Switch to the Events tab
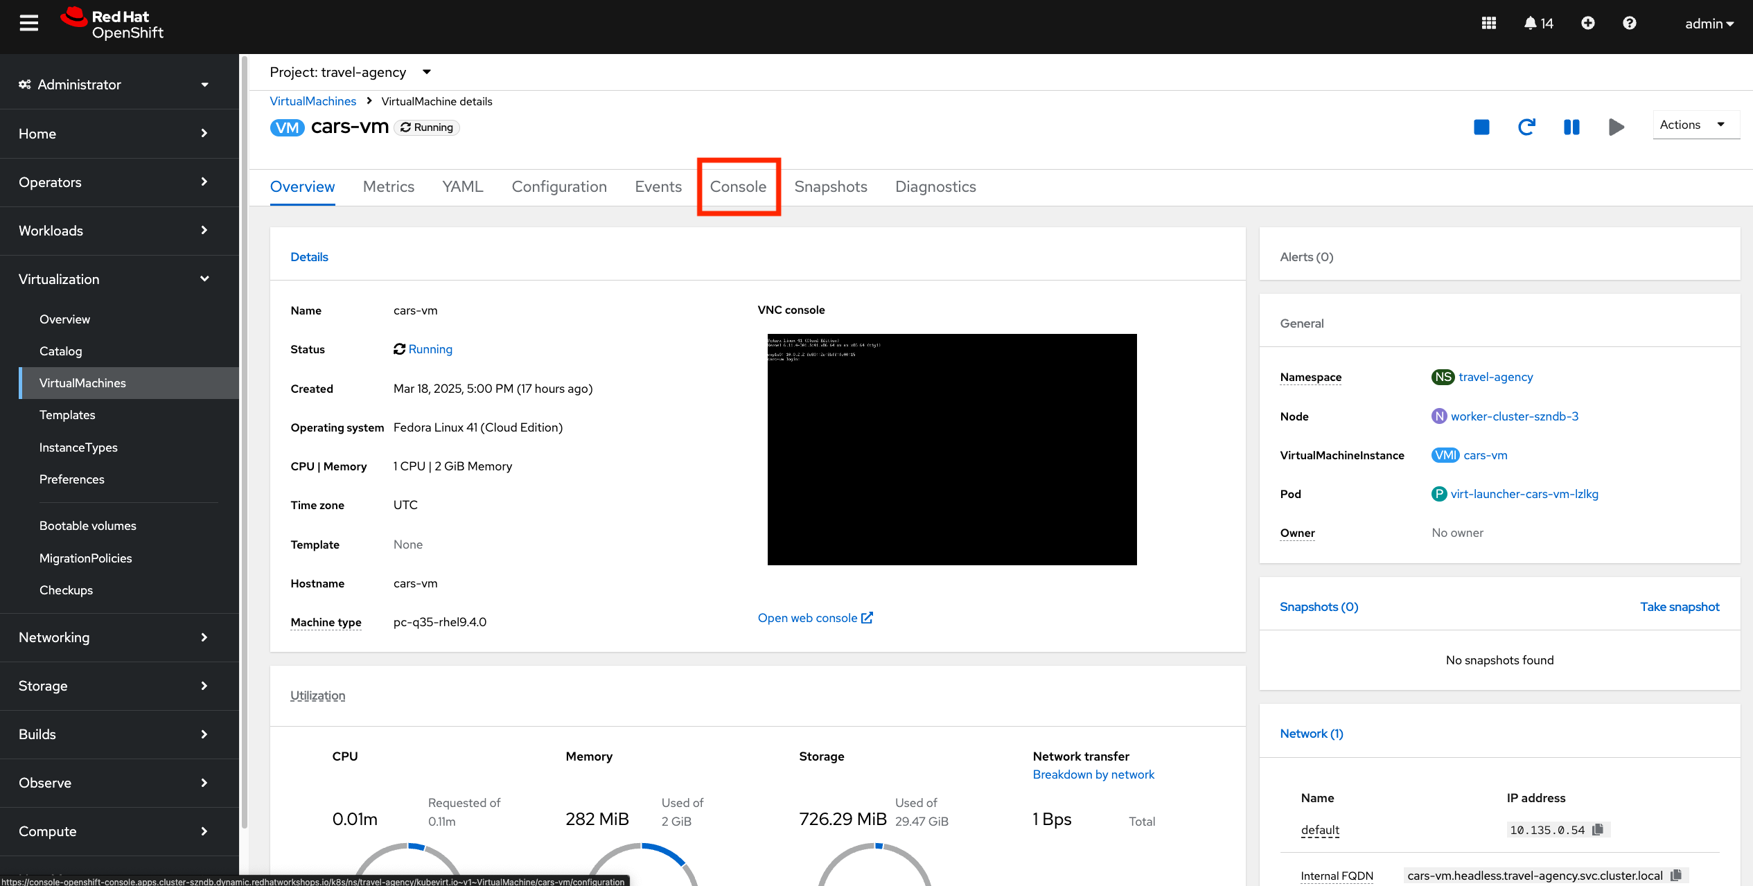 (x=658, y=186)
